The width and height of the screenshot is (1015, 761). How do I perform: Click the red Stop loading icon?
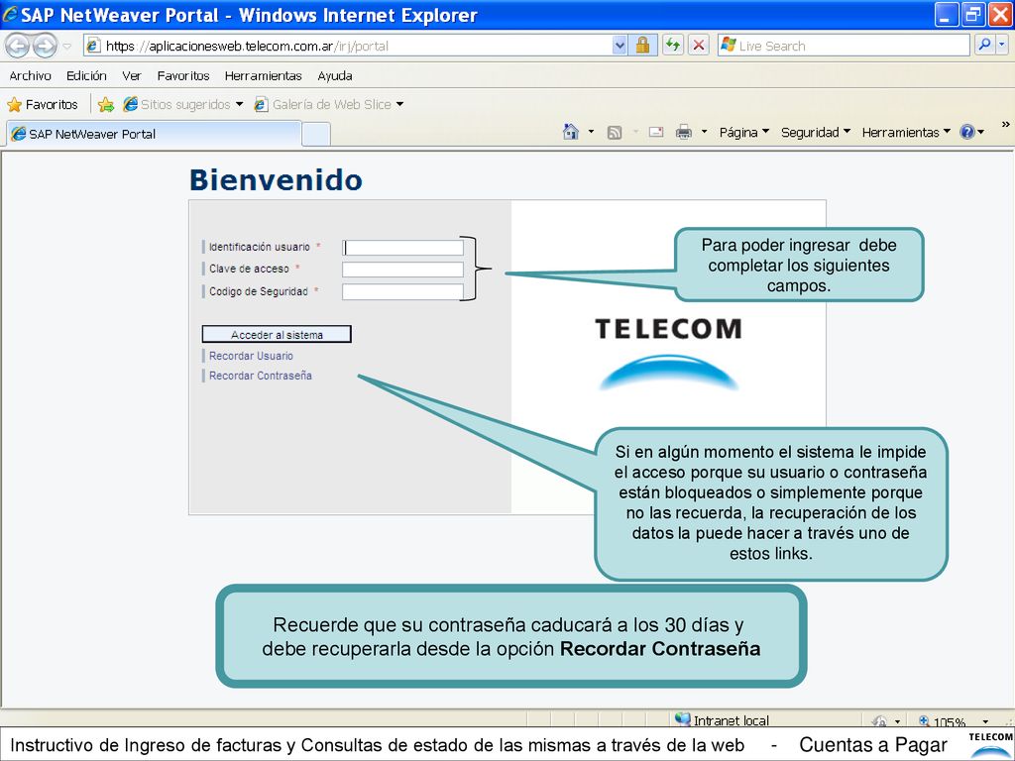point(699,46)
